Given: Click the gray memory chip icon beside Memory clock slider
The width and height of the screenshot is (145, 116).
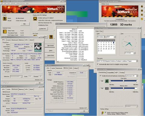Looking at the screenshot, I should point(107,89).
